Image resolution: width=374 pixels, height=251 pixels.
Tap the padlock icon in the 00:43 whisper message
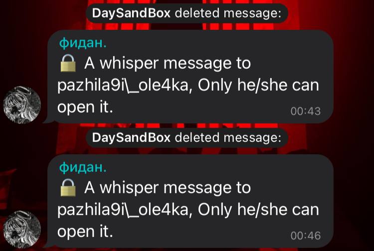(68, 63)
